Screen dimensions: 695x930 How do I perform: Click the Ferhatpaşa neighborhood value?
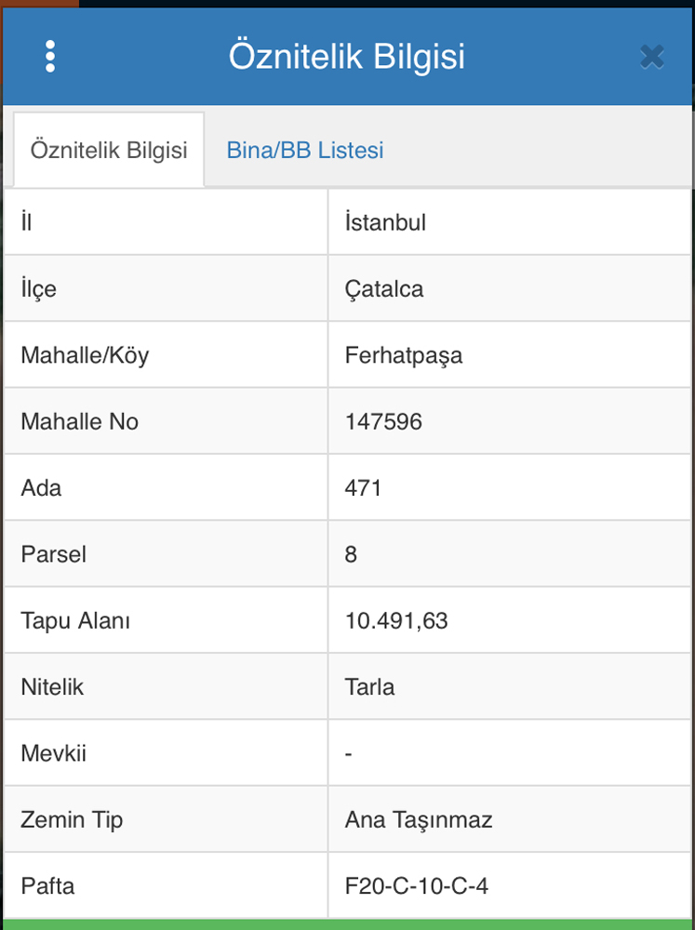click(x=404, y=355)
